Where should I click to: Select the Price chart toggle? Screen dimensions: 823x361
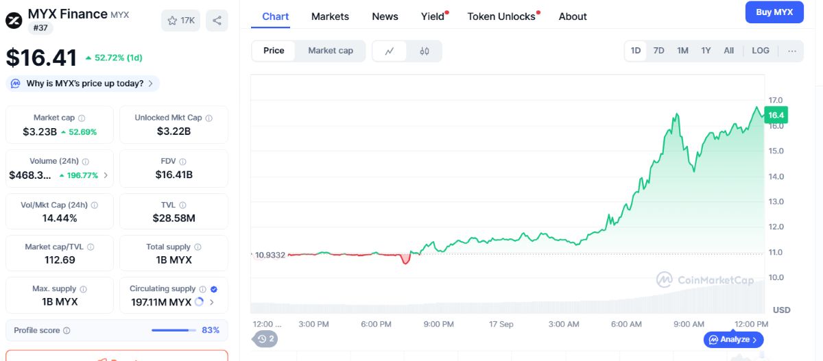[x=274, y=51]
